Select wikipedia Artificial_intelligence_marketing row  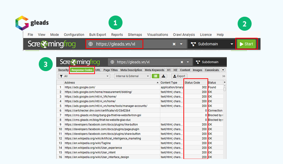coord(140,138)
